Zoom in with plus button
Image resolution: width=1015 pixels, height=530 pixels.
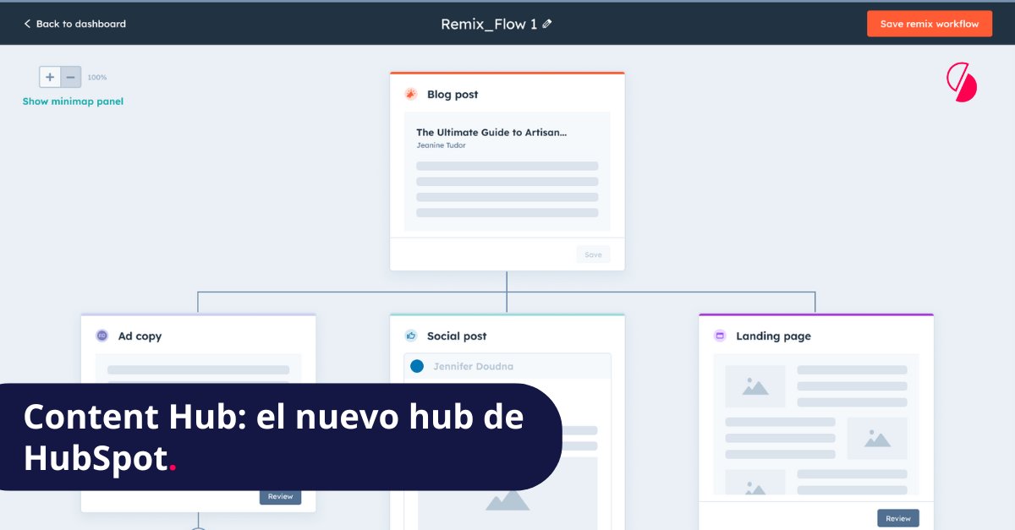pyautogui.click(x=50, y=77)
